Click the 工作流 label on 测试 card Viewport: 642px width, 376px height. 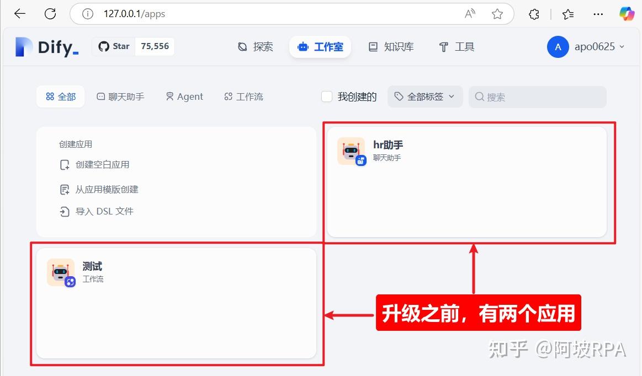pyautogui.click(x=93, y=279)
